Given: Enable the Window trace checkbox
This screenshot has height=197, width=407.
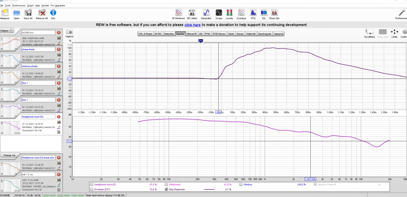Looking at the screenshot, I should (x=241, y=185).
